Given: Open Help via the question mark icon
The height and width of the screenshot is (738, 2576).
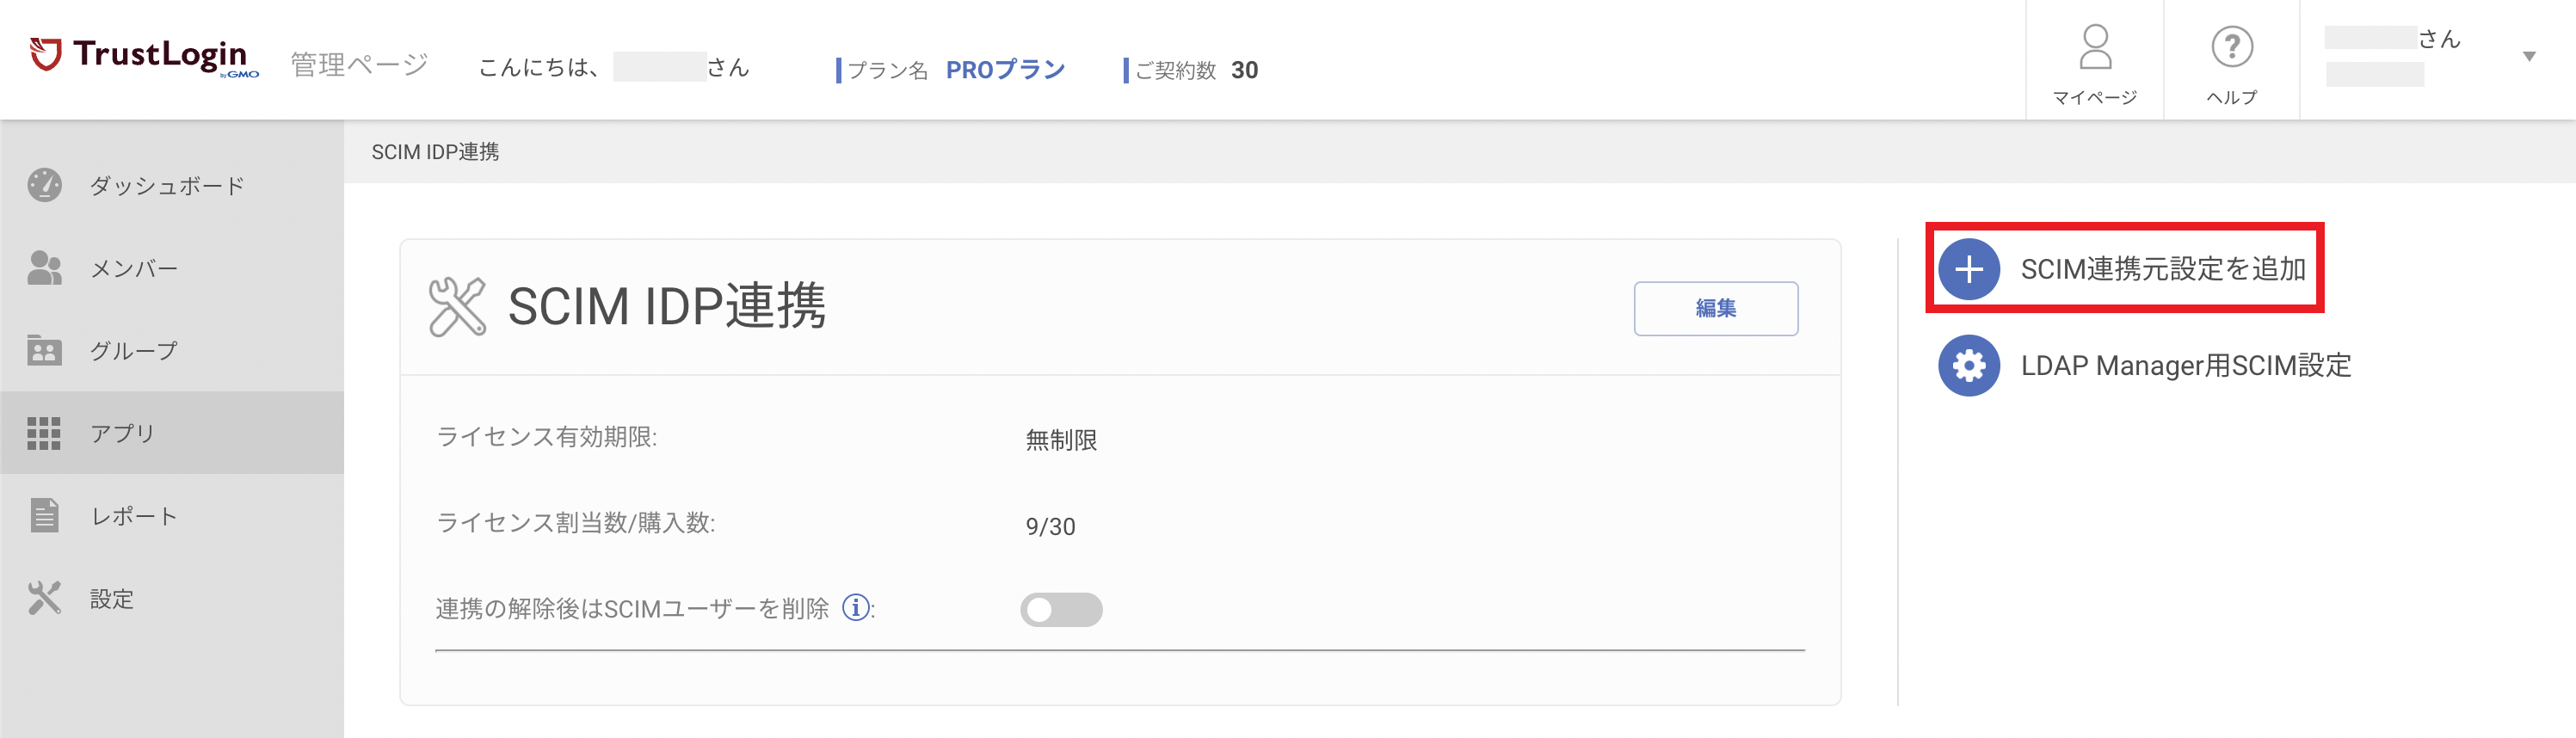Looking at the screenshot, I should point(2231,47).
